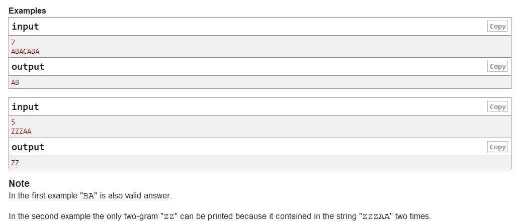Viewport: 516px width, 224px height.
Task: Select the ZZZAA sample input string
Action: pos(22,132)
